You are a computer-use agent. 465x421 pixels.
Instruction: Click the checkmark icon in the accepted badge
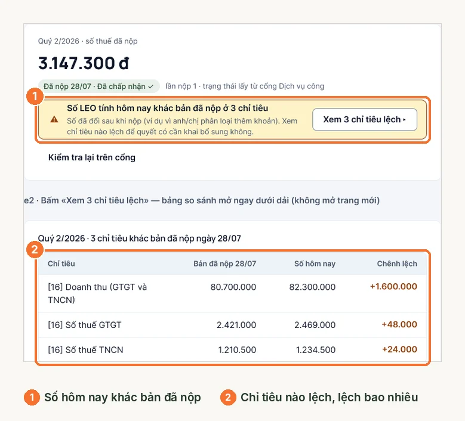pos(150,86)
